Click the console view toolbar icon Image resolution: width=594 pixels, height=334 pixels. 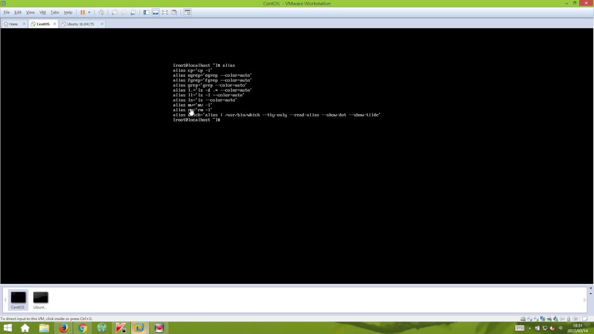pos(187,13)
